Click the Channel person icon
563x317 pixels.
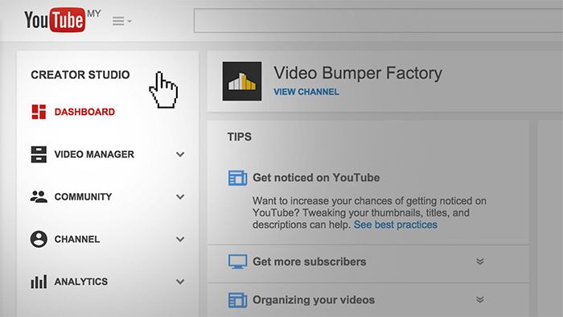click(39, 239)
